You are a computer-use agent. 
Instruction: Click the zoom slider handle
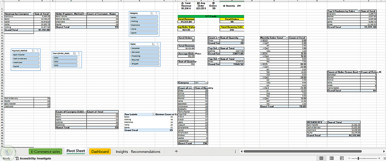359,158
